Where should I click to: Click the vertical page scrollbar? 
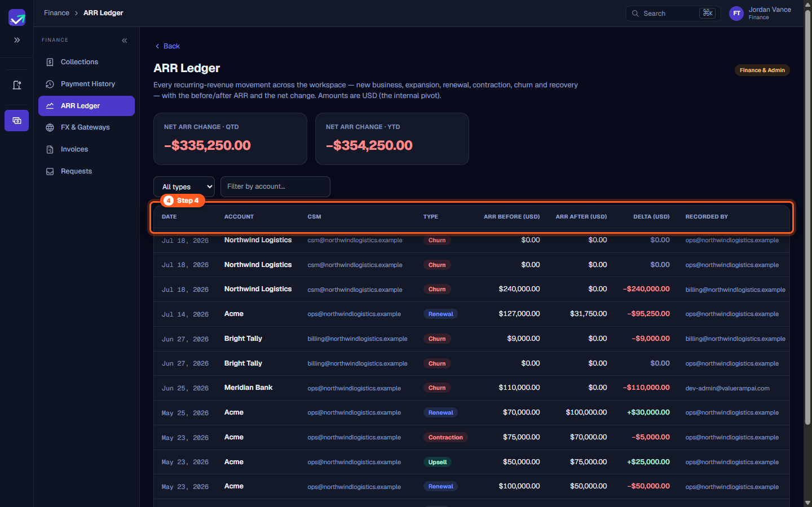coord(807,217)
